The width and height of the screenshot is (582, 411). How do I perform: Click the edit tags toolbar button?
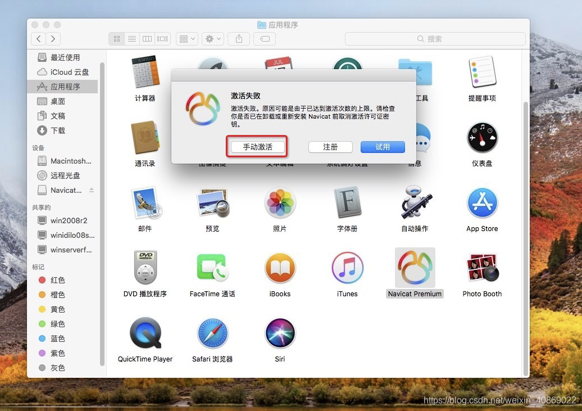[x=265, y=39]
